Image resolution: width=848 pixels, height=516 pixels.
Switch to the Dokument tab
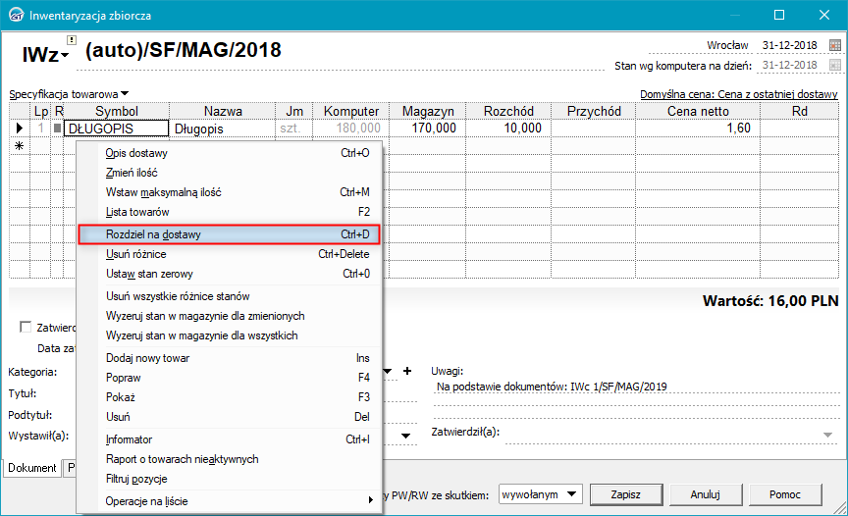pos(32,468)
